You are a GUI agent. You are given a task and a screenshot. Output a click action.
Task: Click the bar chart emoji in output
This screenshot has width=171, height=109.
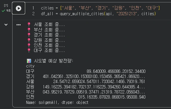click(29, 61)
